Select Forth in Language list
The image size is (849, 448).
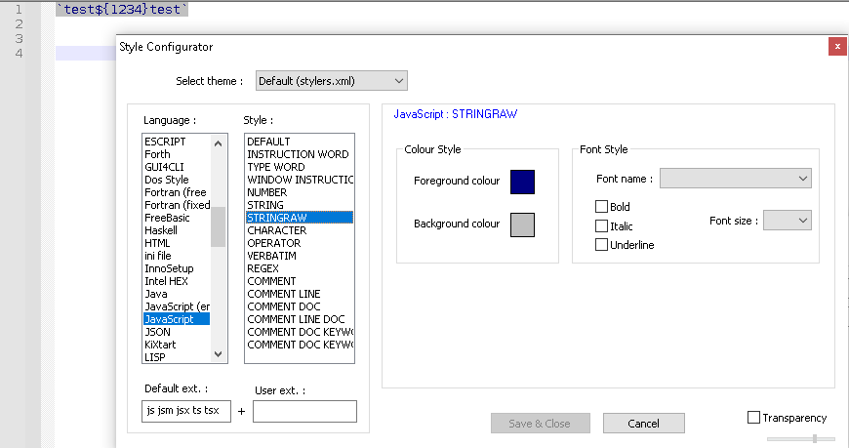[x=177, y=154]
